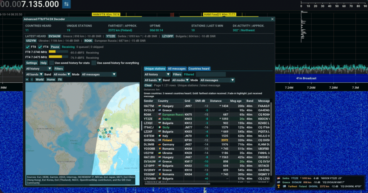368x193 pixels.
Task: Select the HA7TM Hungary row
Action: 207,106
